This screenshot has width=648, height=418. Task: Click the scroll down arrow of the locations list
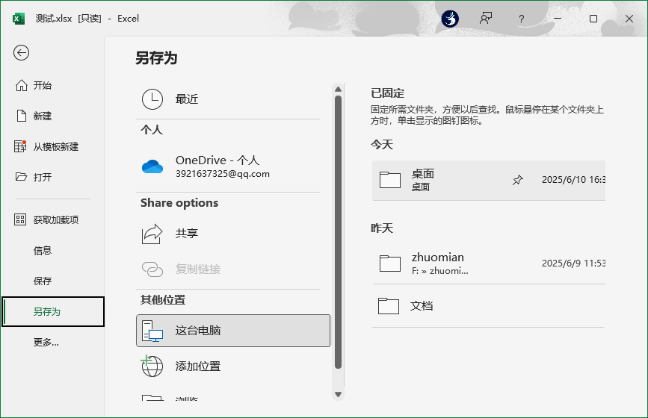[338, 394]
